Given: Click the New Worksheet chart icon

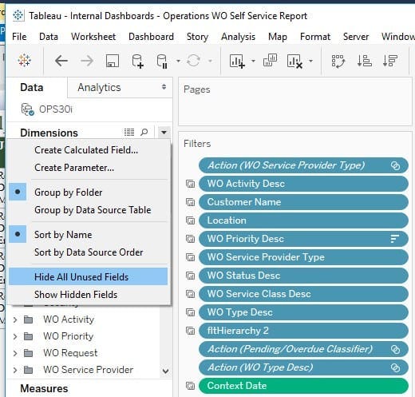Looking at the screenshot, I should (237, 61).
